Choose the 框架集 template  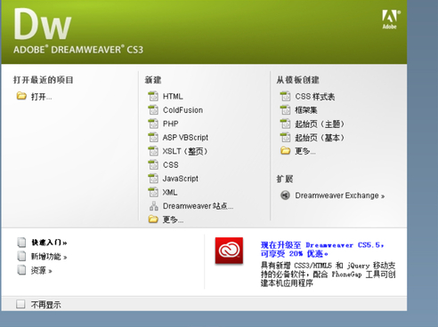click(306, 110)
